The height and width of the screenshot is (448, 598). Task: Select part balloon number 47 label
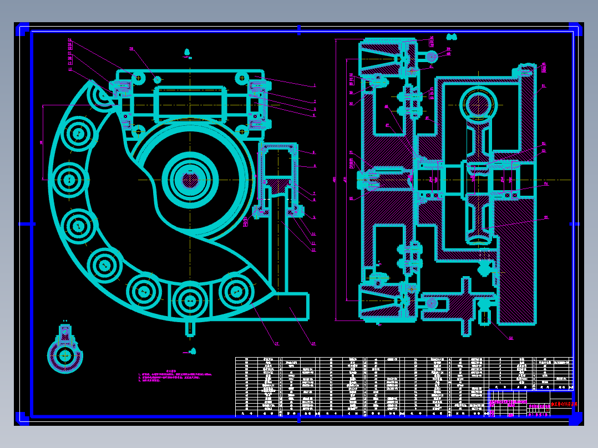[387, 125]
